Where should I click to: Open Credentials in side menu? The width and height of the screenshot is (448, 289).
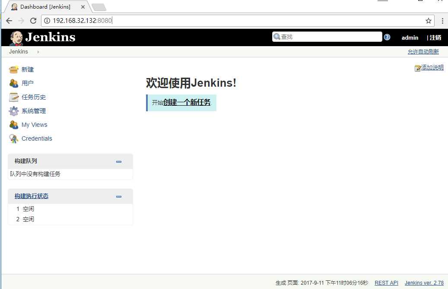[x=37, y=138]
